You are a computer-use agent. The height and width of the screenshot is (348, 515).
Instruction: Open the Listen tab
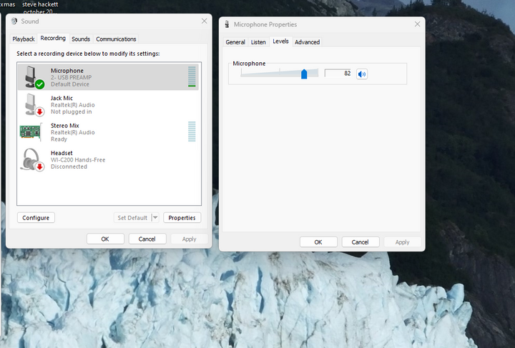(258, 42)
